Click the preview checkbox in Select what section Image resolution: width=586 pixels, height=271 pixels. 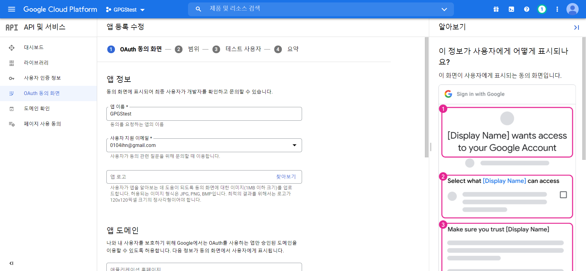click(563, 195)
